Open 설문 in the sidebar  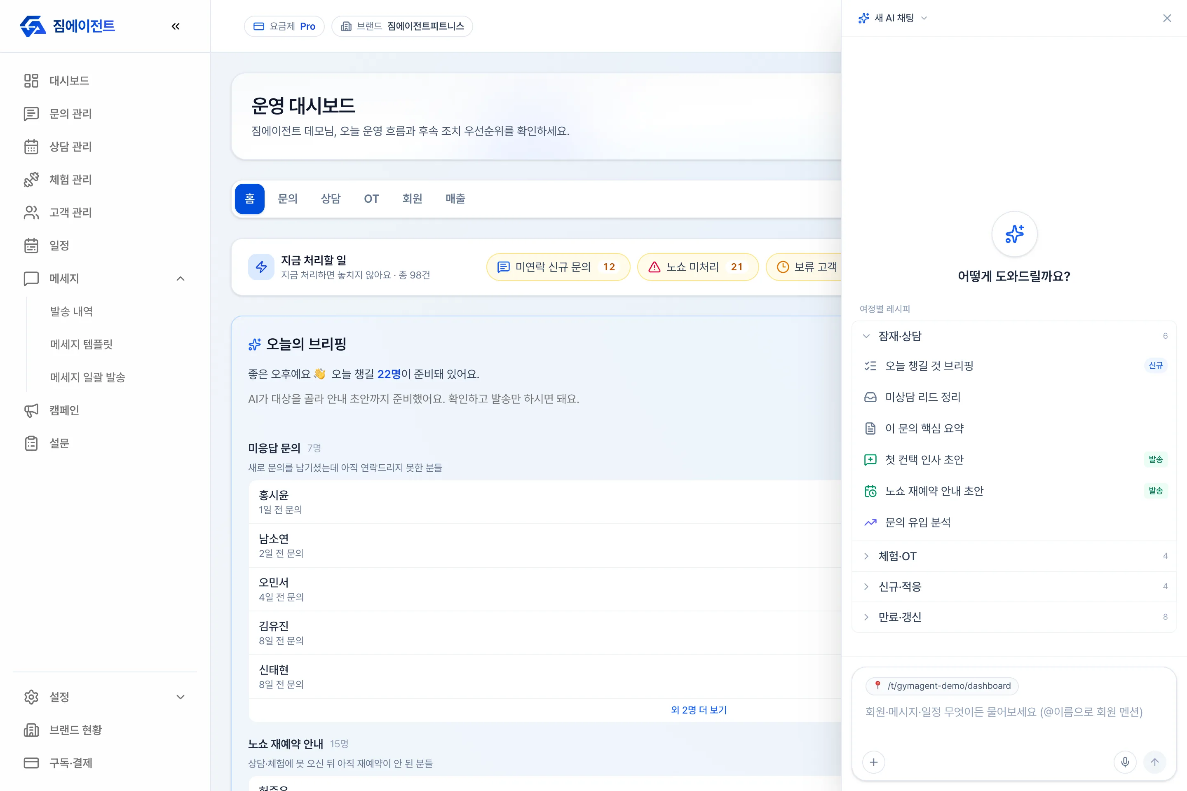pos(105,443)
